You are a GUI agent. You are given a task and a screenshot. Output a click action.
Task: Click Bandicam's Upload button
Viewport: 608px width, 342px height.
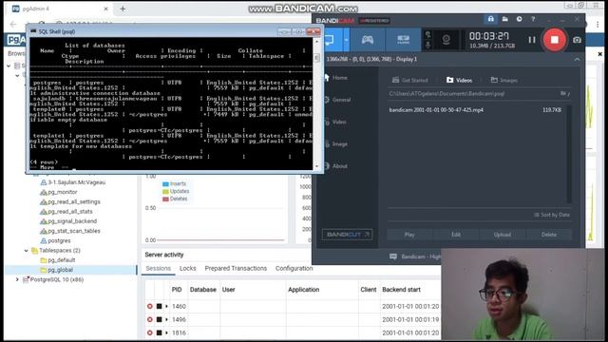[503, 235]
